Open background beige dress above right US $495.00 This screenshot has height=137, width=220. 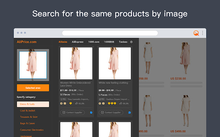click(x=186, y=111)
